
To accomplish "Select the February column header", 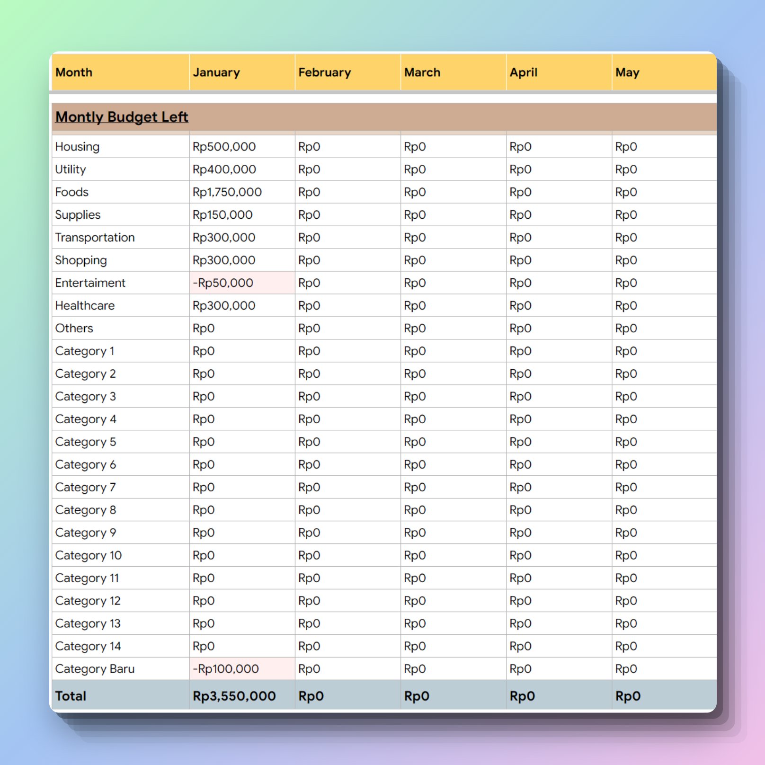I will click(x=325, y=72).
